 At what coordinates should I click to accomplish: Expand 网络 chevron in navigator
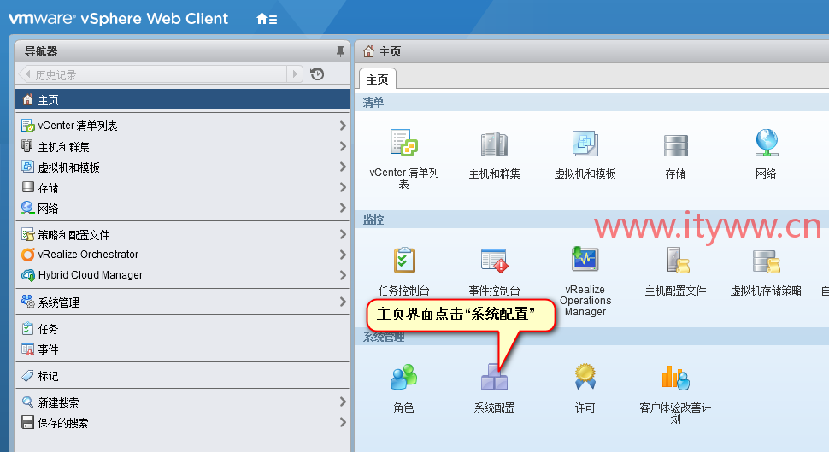pyautogui.click(x=343, y=208)
